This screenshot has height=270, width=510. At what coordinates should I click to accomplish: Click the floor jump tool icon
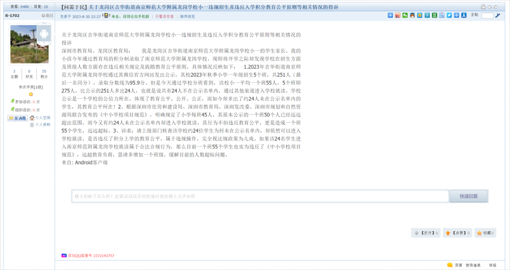point(498,16)
